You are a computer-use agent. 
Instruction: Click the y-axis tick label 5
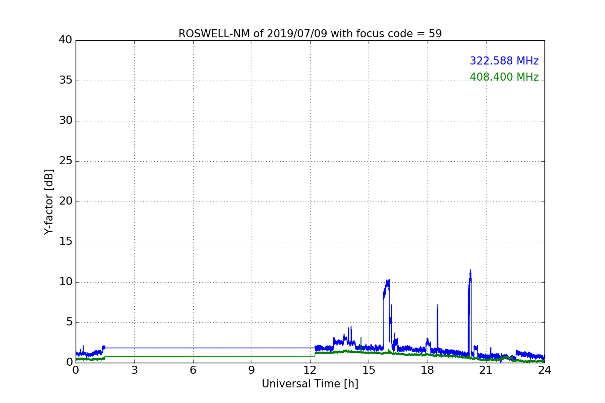coord(69,322)
